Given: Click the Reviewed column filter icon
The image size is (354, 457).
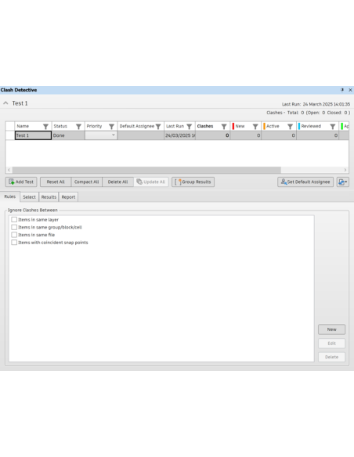Looking at the screenshot, I should (332, 126).
